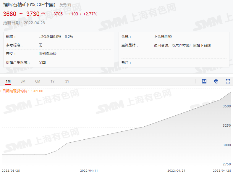Click the 2022/04/28 x-axis date
233x174 pixels.
tap(222, 170)
